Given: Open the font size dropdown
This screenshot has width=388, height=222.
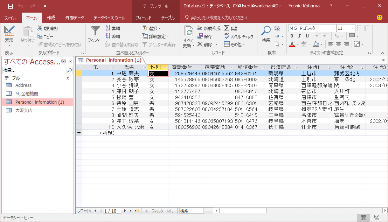Looking at the screenshot, I should (353, 28).
